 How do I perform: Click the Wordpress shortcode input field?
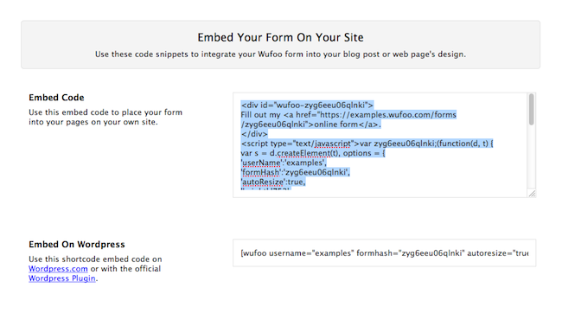384,253
